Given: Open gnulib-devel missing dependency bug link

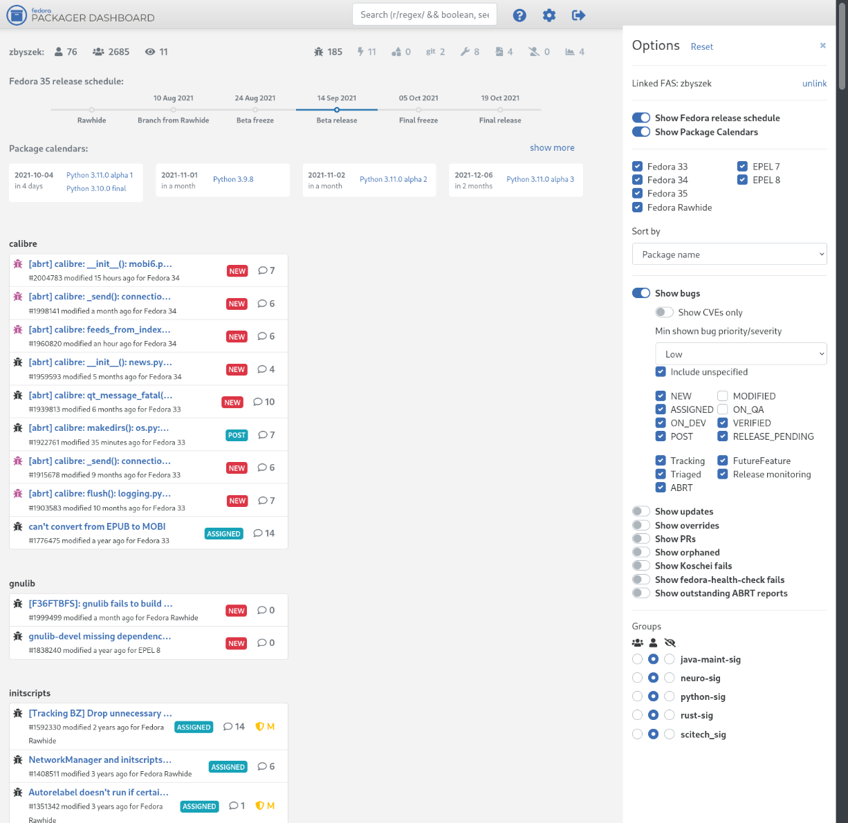Looking at the screenshot, I should 100,636.
